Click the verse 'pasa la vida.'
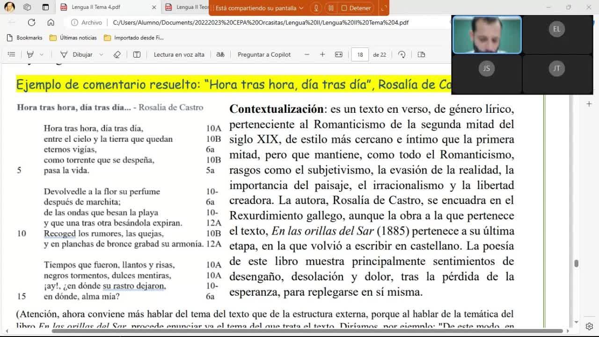This screenshot has height=337, width=599. [x=66, y=170]
